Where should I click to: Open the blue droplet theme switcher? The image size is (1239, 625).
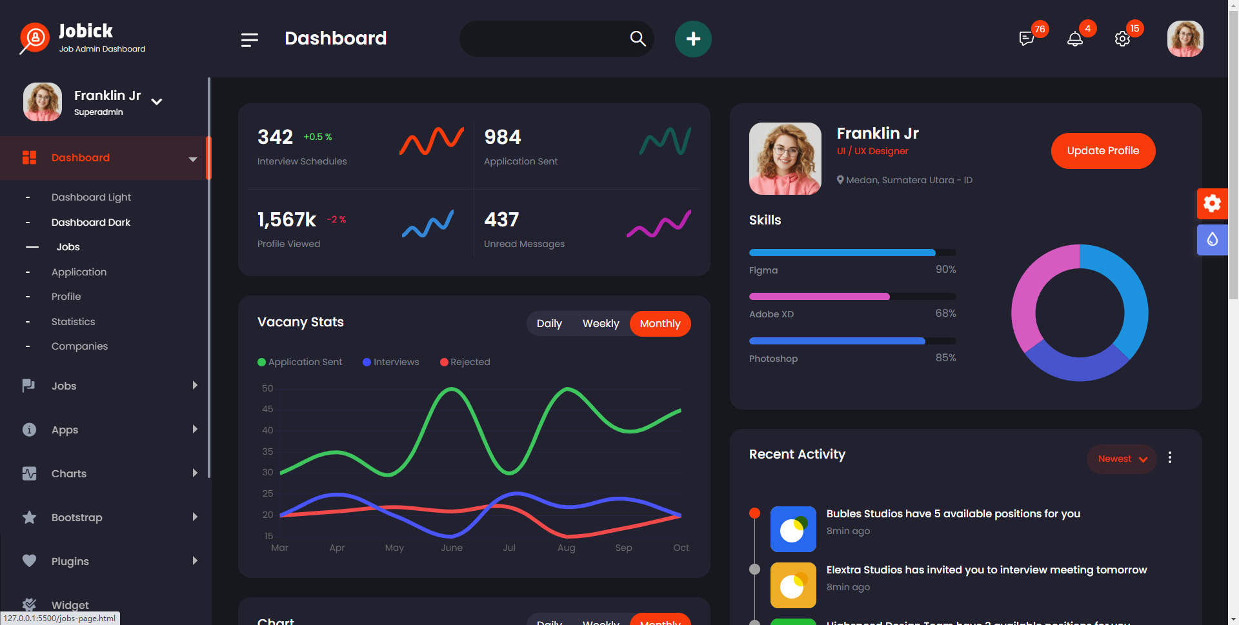click(x=1213, y=239)
